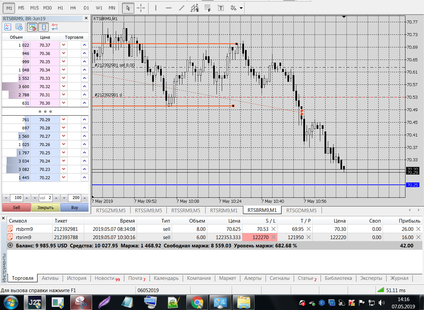Click the blue 70.25 price level line label
This screenshot has height=310, width=424.
point(412,185)
